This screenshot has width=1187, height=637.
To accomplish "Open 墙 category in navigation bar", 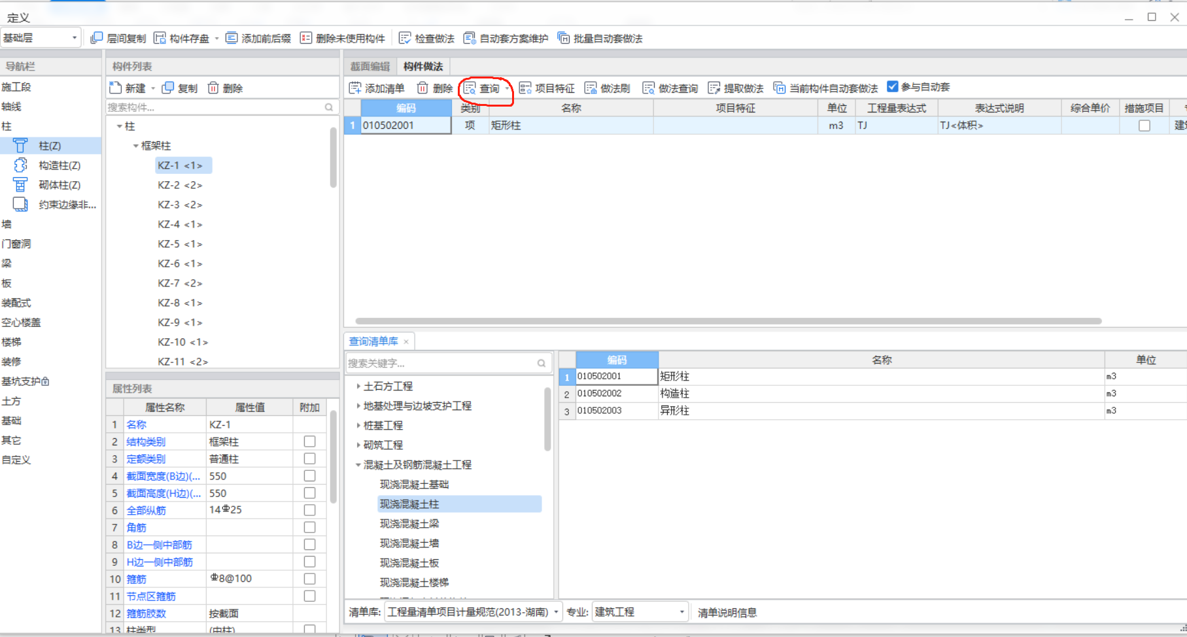I will coord(7,224).
